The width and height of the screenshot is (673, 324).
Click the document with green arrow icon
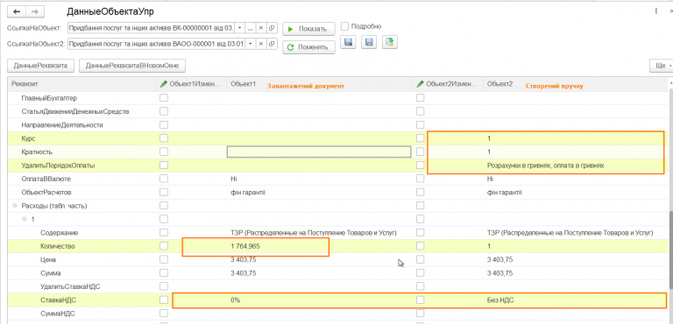coord(390,42)
